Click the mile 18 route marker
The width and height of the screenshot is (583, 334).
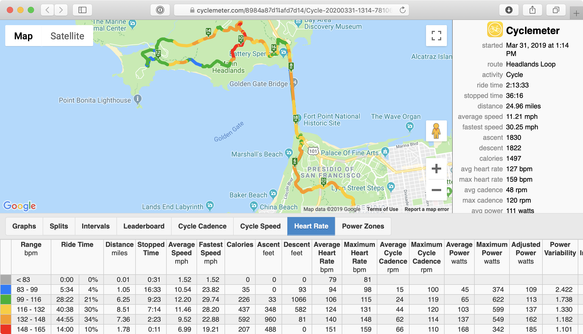pyautogui.click(x=296, y=119)
